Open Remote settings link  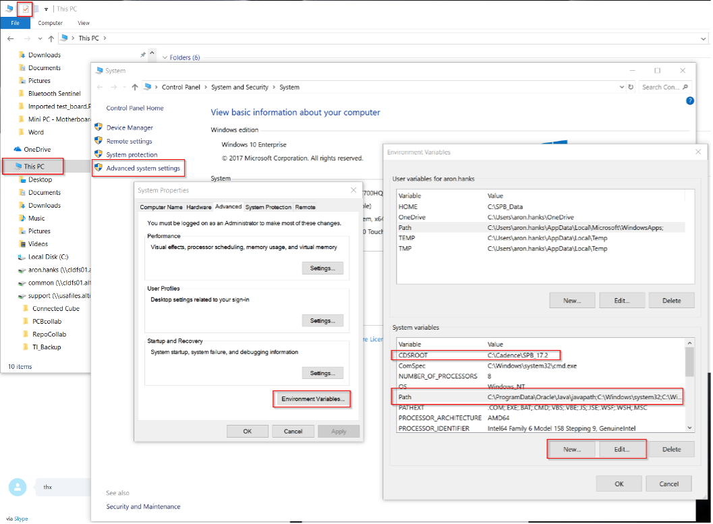click(x=129, y=142)
